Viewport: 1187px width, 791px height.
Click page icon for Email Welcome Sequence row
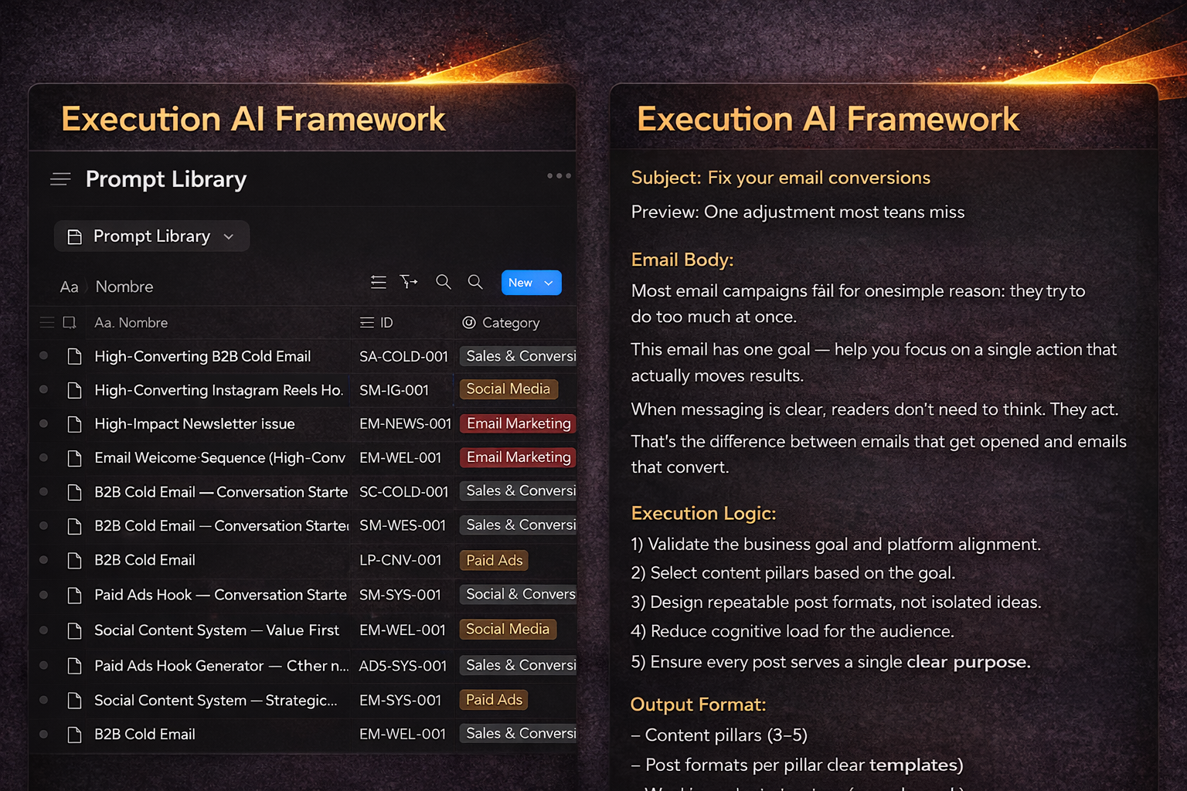pyautogui.click(x=74, y=458)
